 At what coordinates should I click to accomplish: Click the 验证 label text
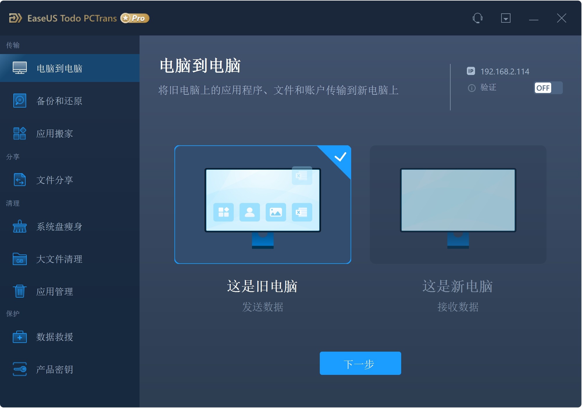(488, 87)
